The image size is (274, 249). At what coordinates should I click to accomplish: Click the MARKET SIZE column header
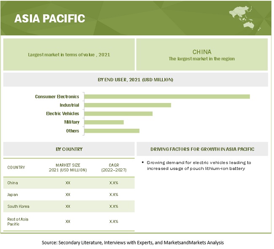68,167
